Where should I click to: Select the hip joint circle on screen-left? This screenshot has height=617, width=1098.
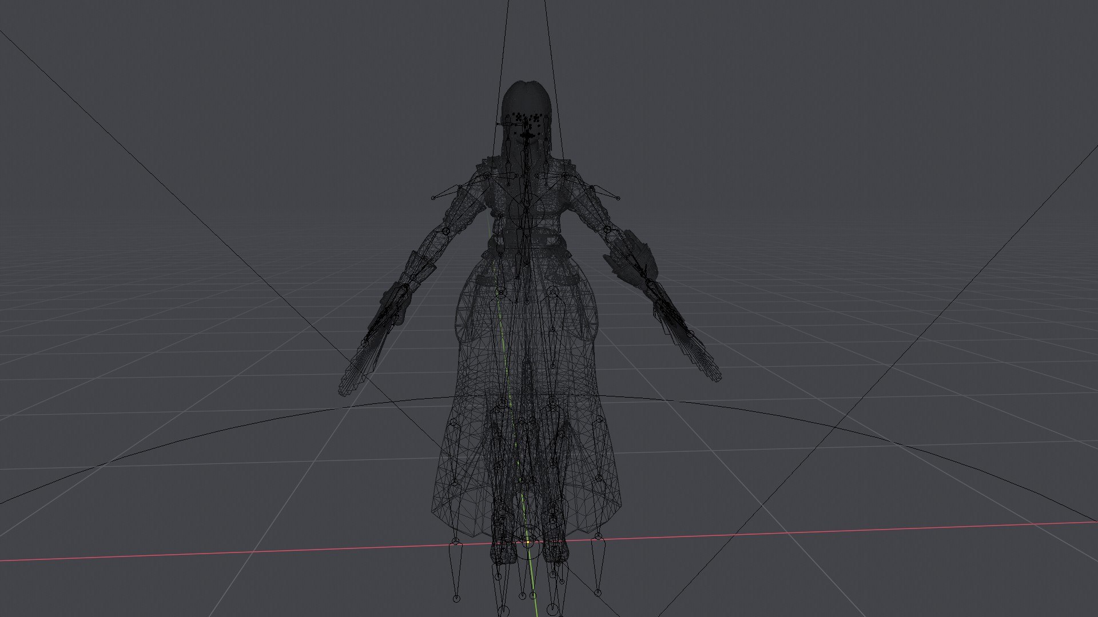502,292
